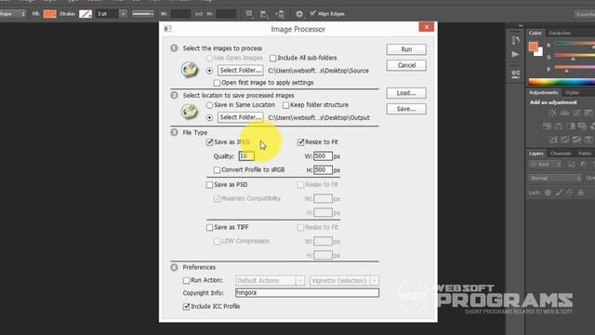Screen dimensions: 595x335
Task: Switch to the Swatches tab
Action: [560, 33]
